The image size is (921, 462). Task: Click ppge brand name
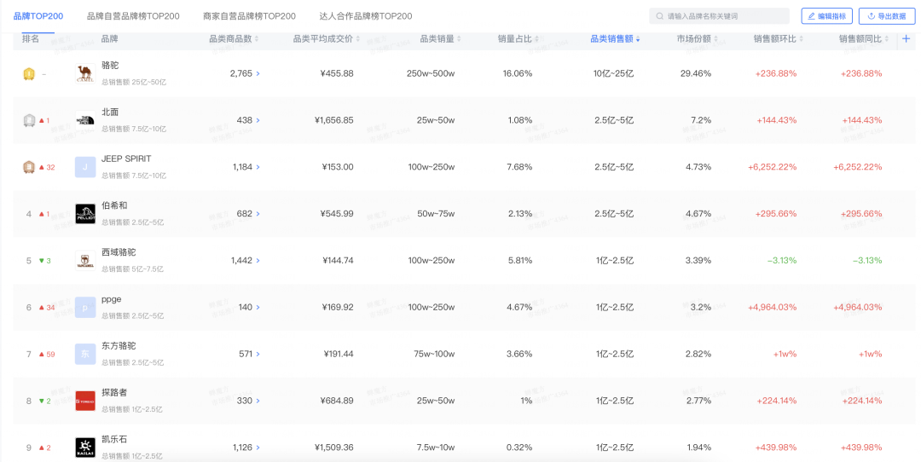pyautogui.click(x=112, y=299)
